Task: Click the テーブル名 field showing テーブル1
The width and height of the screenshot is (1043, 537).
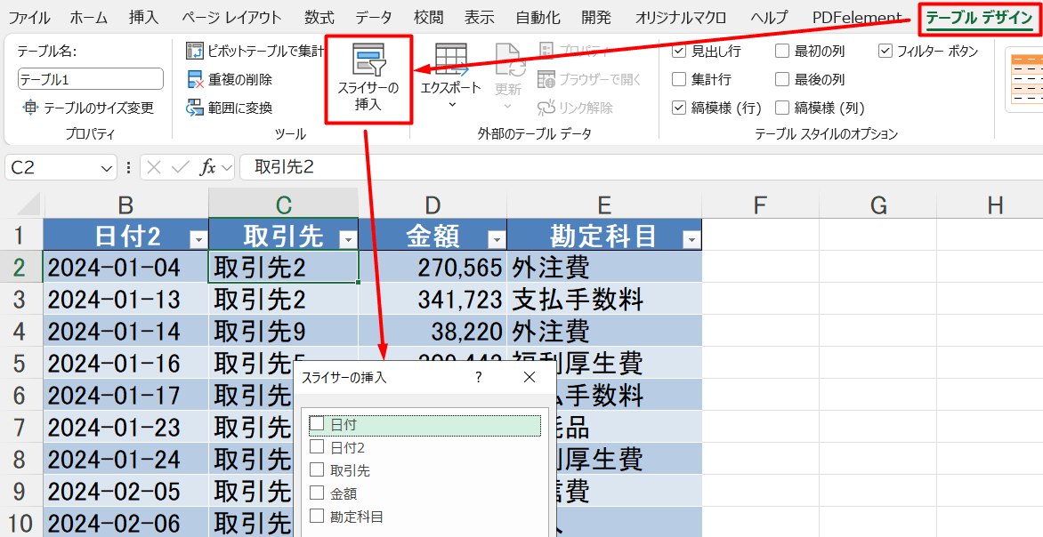Action: pyautogui.click(x=89, y=79)
